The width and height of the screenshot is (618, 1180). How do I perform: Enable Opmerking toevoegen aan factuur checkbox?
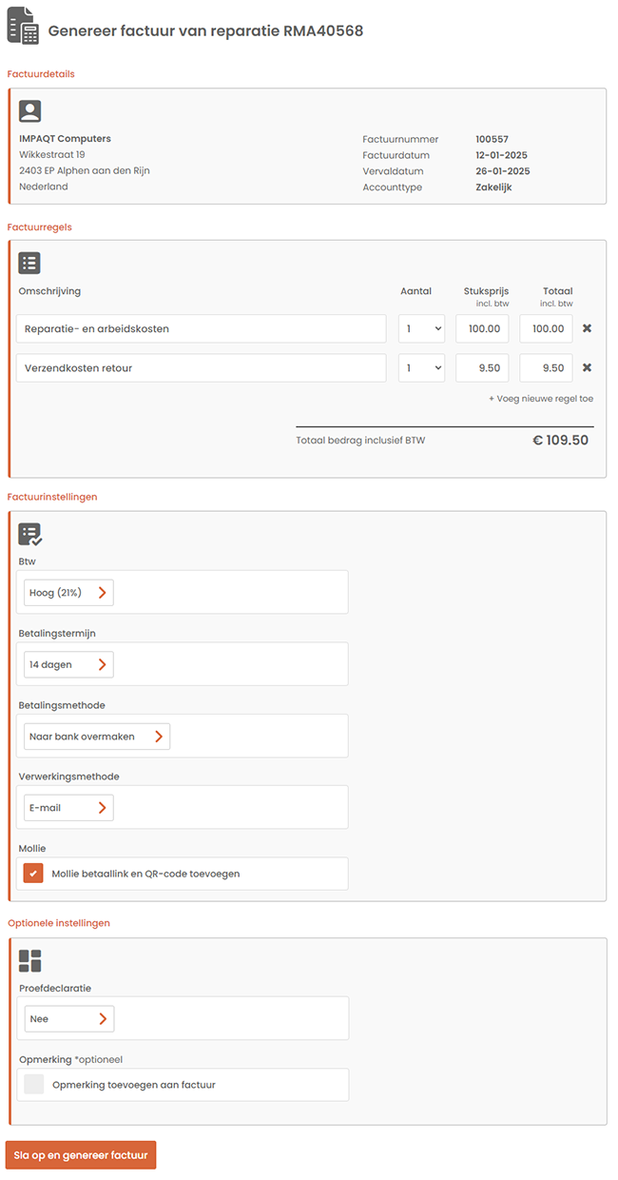click(x=34, y=1084)
